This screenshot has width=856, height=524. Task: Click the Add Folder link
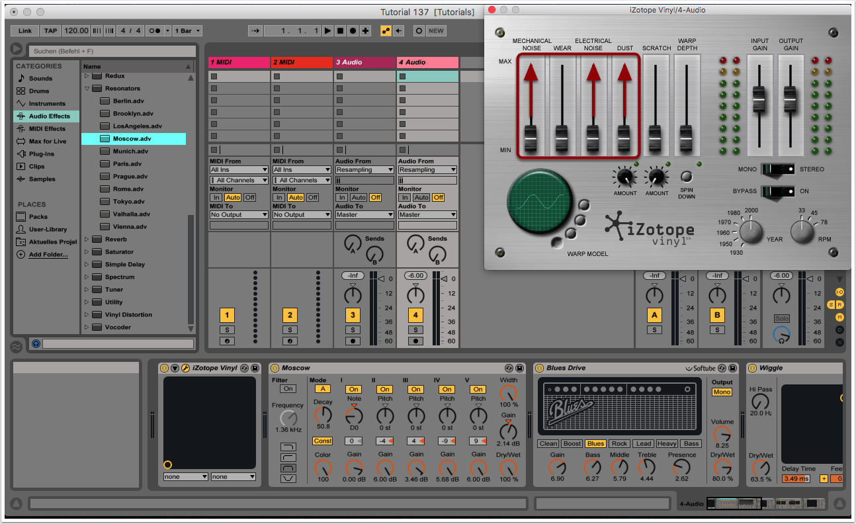coord(48,255)
